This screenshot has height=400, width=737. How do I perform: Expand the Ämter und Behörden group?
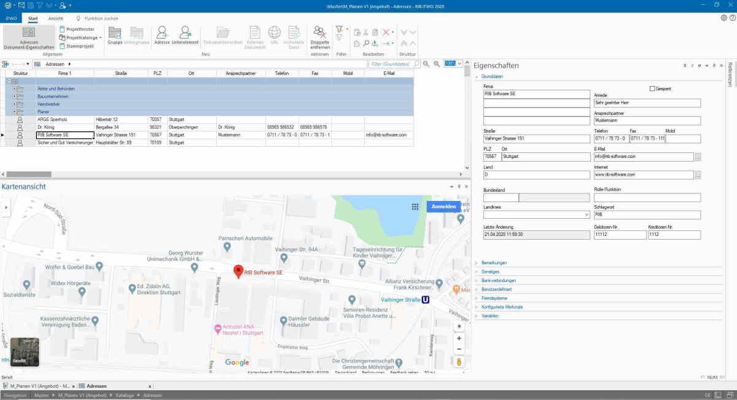pyautogui.click(x=14, y=88)
